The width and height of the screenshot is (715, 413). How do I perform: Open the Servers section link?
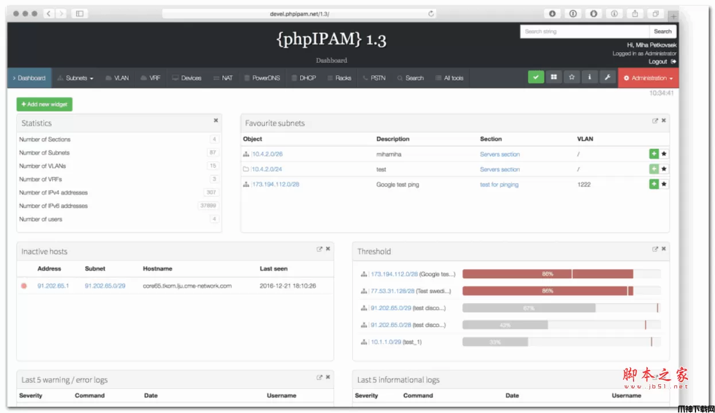coord(499,154)
